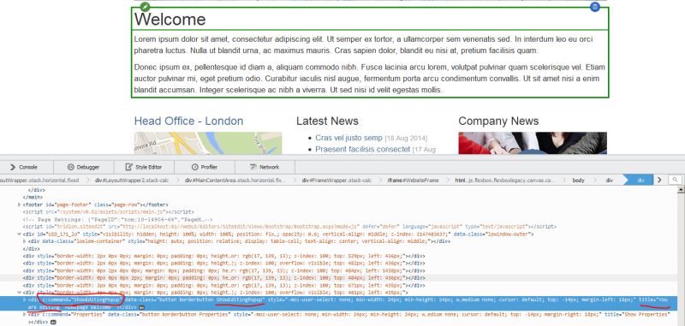Click the London map thumbnail
The image size is (685, 326).
208,143
